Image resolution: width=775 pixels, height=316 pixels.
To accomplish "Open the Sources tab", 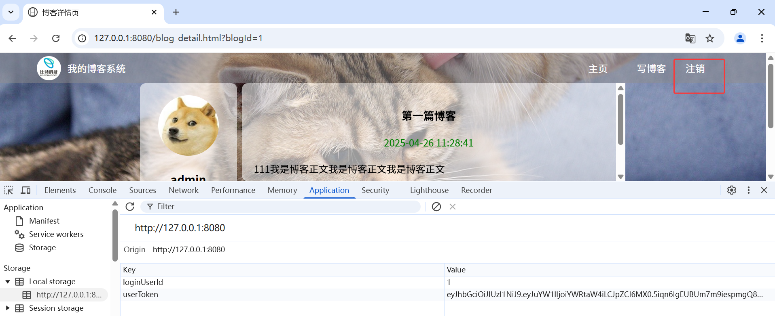I will tap(142, 190).
